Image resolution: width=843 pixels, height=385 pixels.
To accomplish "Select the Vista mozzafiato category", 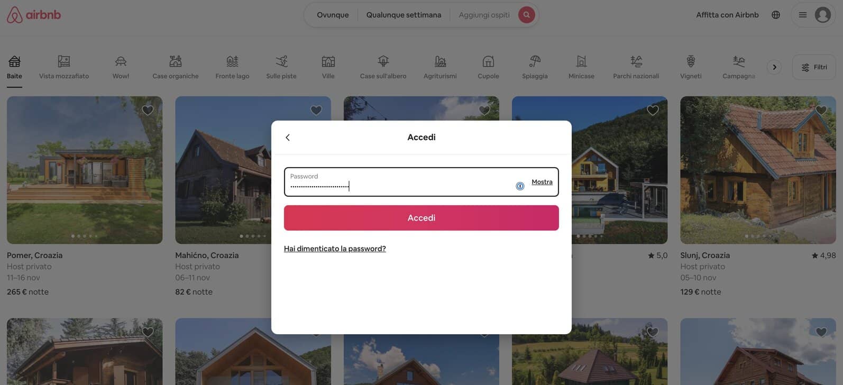I will pyautogui.click(x=64, y=67).
